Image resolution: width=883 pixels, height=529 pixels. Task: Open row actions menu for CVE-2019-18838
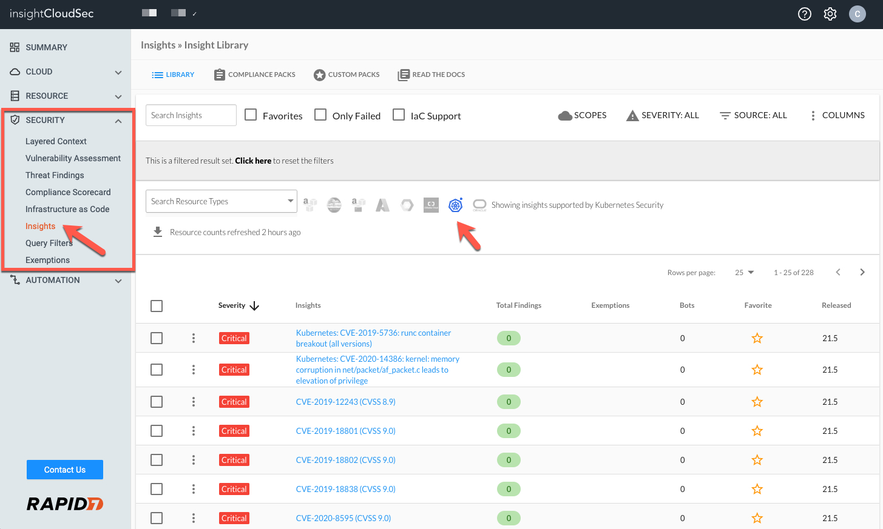click(194, 489)
